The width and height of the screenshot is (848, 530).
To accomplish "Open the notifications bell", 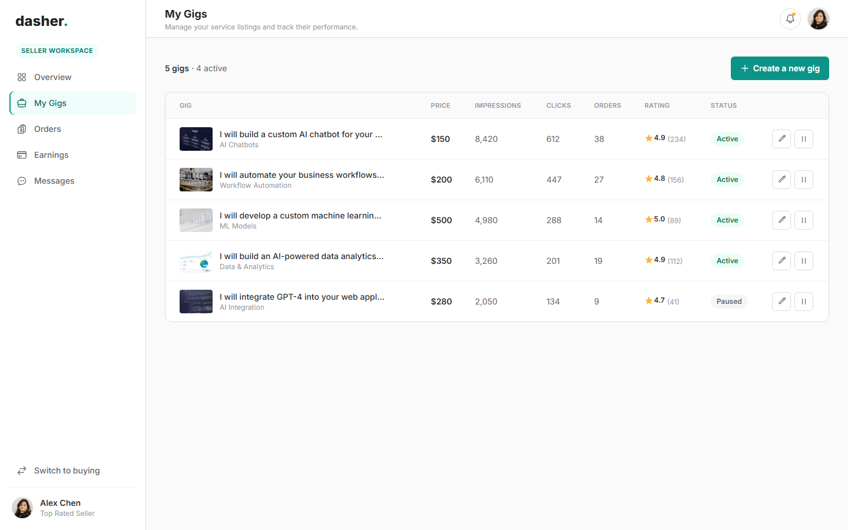I will click(x=790, y=19).
